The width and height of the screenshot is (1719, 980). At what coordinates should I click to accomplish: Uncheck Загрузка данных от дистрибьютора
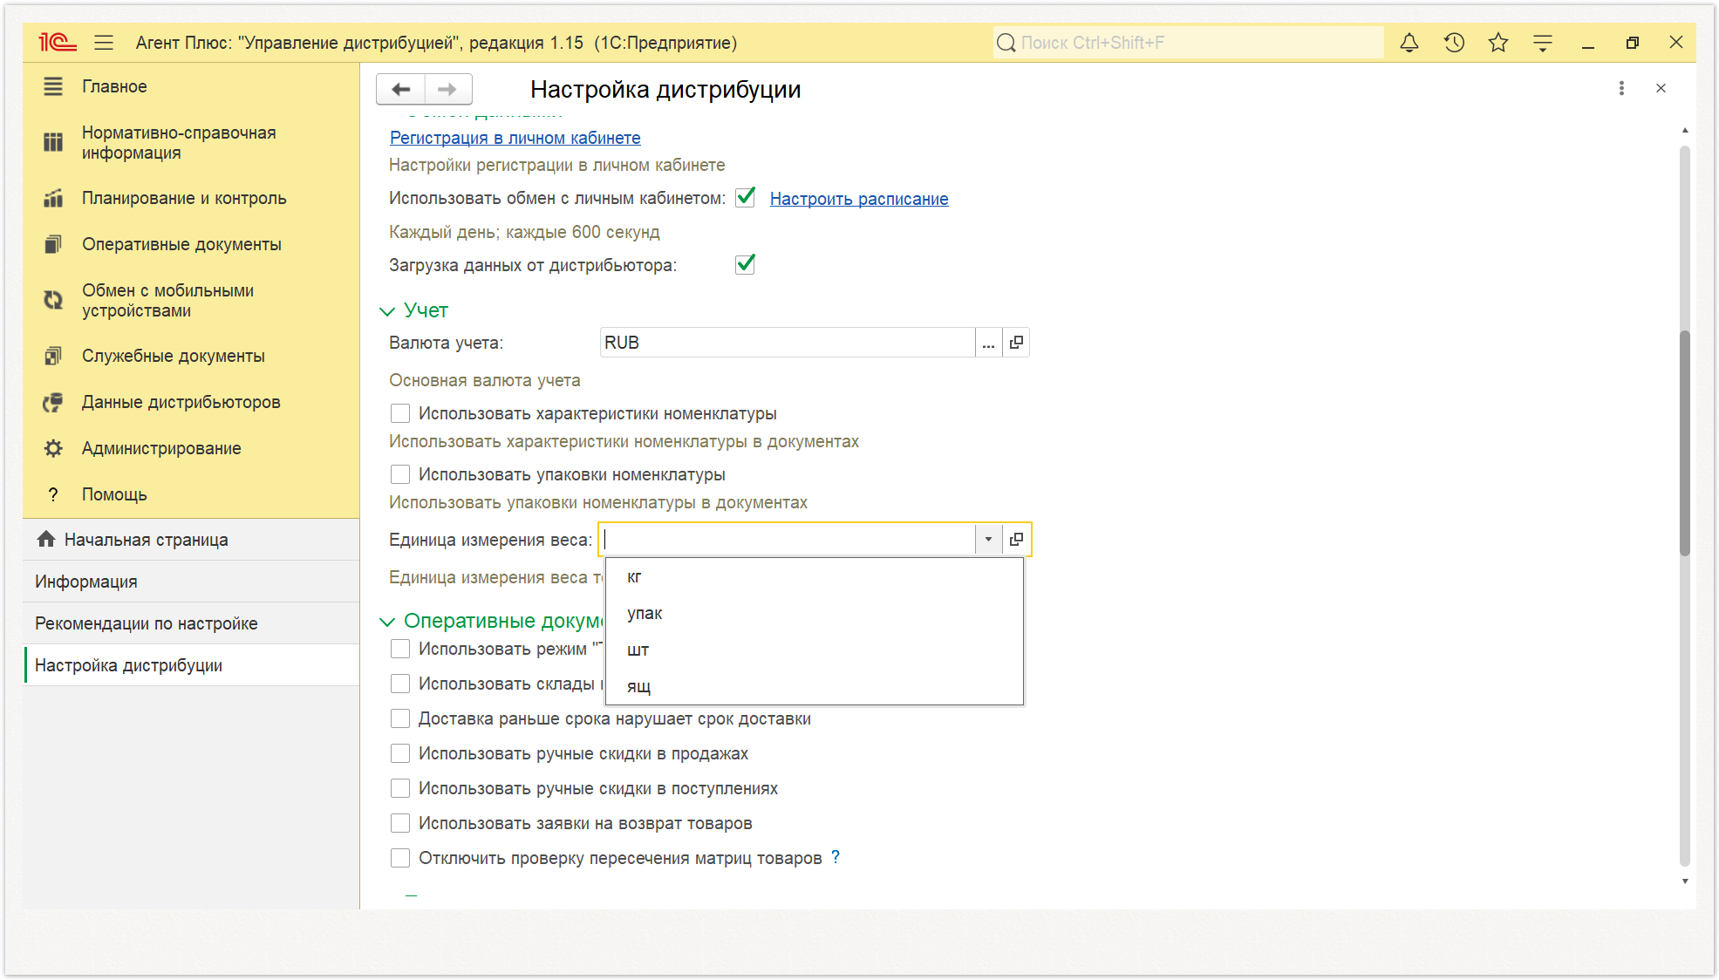click(x=745, y=265)
